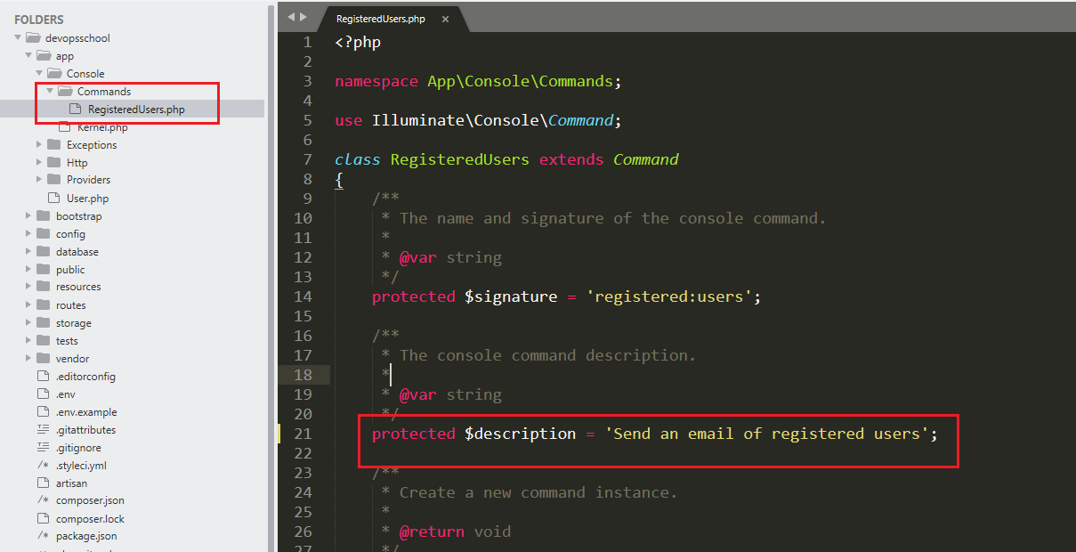Click the User.php file icon
Screen dimensions: 1076x552
click(53, 199)
